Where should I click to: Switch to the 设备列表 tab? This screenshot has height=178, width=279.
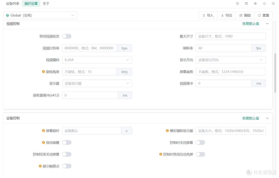(13, 4)
